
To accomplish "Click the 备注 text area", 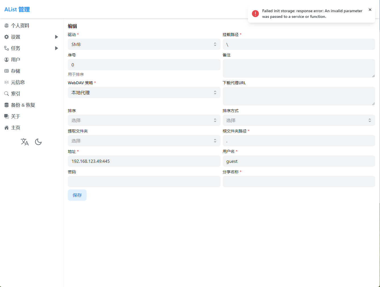I will coord(299,68).
